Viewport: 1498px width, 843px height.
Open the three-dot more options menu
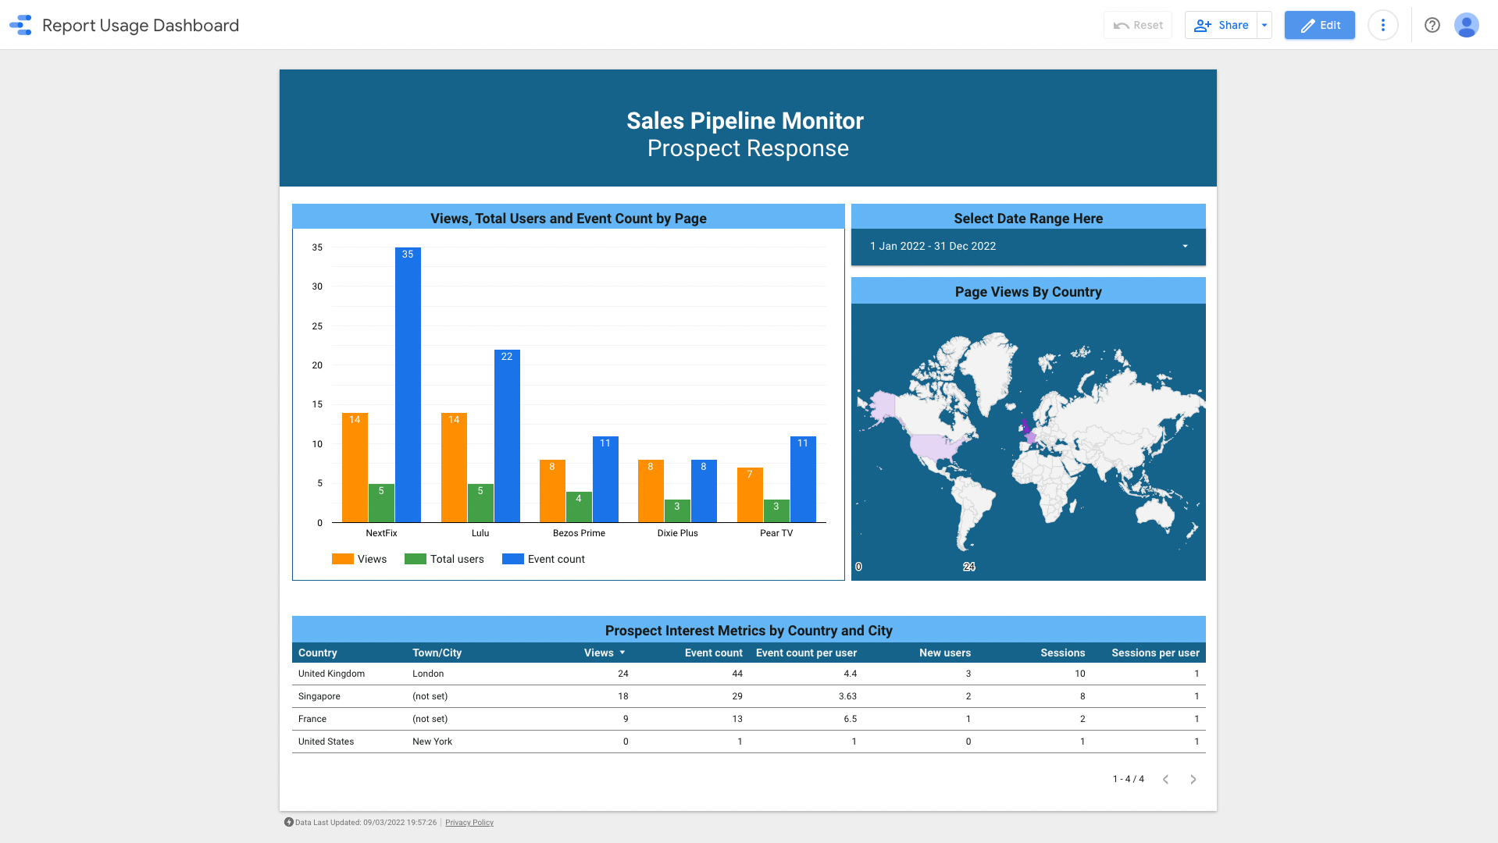(1382, 25)
